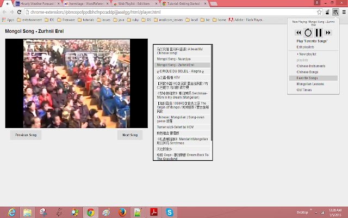Open the Web Playlist extension toolbar icon

[335, 12]
